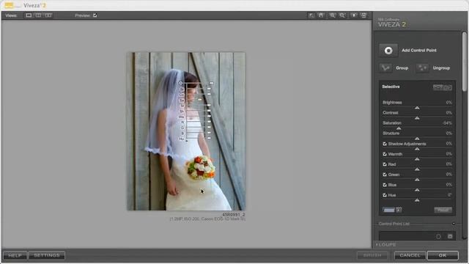Click the eyedropper icon beside the color swatch
Viewport: 469px width, 264px height.
pyautogui.click(x=399, y=210)
